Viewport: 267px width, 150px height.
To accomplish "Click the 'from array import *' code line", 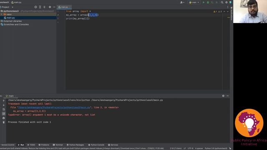I will click(78, 11).
